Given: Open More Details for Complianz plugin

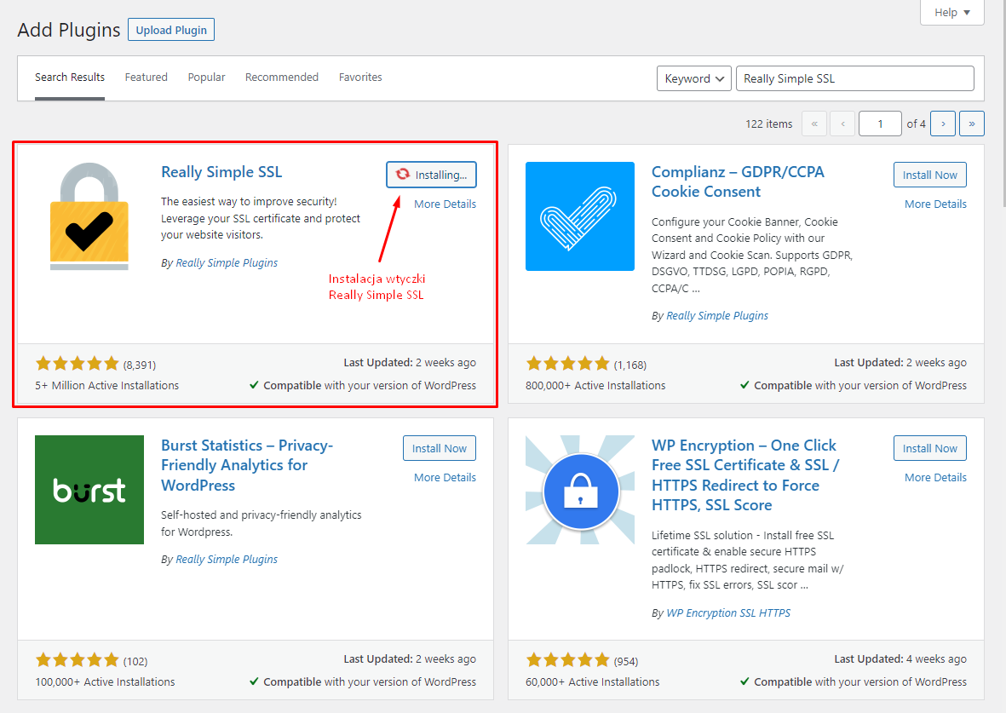Looking at the screenshot, I should [x=935, y=204].
